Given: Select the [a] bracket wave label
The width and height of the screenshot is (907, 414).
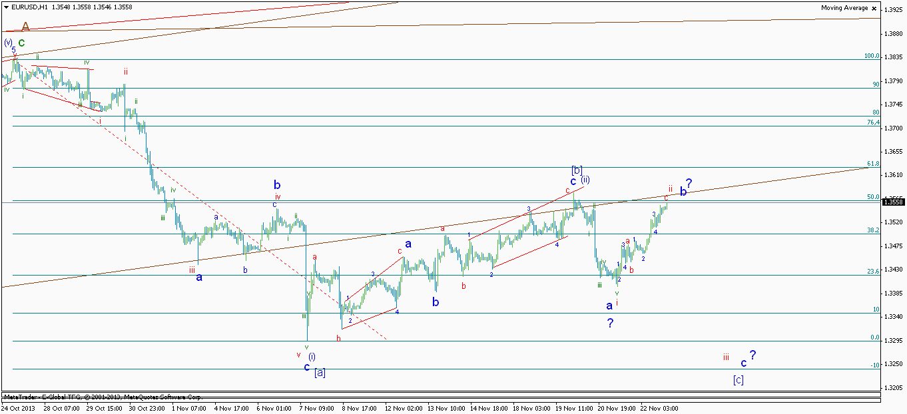Looking at the screenshot, I should [320, 372].
